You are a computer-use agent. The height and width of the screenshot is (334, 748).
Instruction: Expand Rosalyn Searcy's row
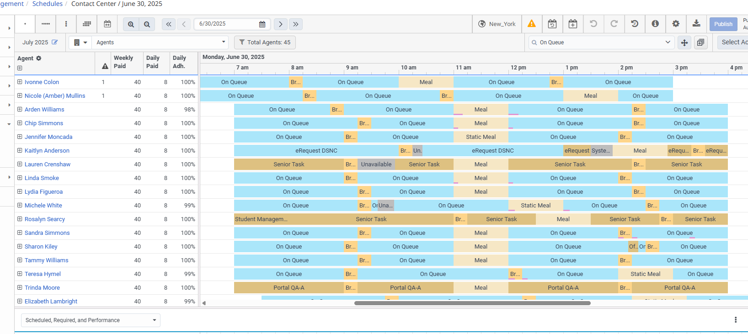(x=20, y=219)
